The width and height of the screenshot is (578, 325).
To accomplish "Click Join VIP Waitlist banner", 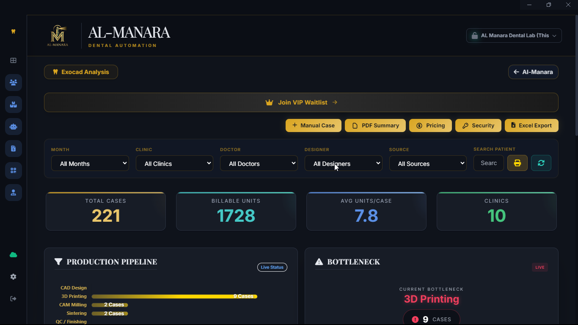I will 301,102.
